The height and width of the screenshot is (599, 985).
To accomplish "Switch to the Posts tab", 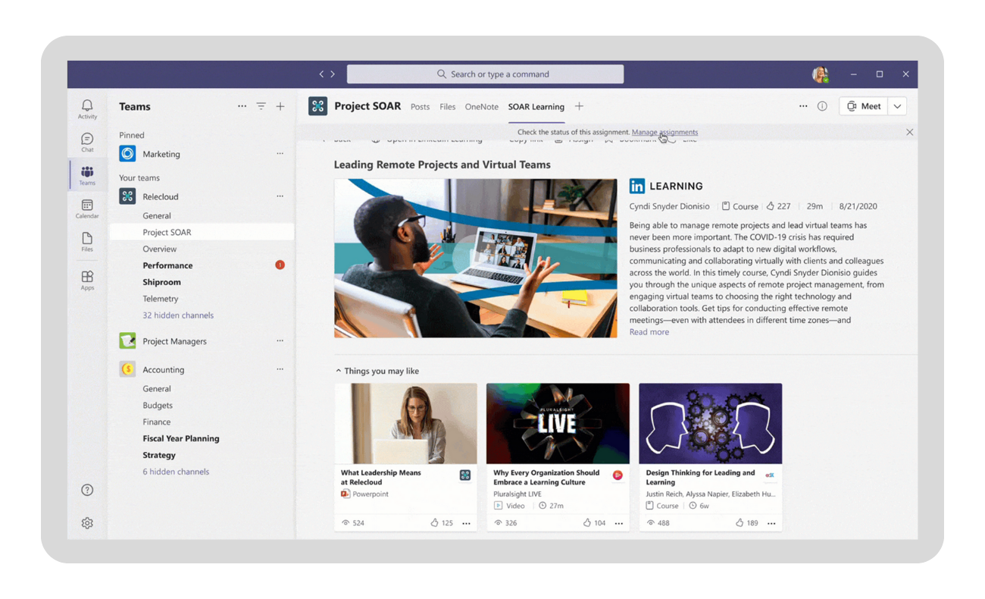I will (420, 107).
